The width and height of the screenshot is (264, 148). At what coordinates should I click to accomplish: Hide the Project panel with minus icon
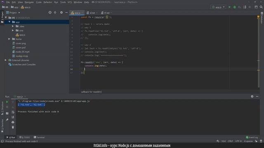(66, 13)
